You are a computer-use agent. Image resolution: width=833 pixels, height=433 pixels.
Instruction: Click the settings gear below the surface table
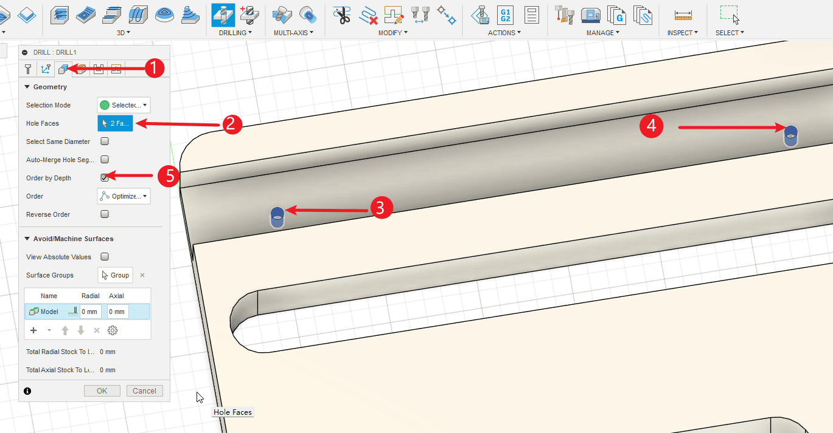click(113, 330)
